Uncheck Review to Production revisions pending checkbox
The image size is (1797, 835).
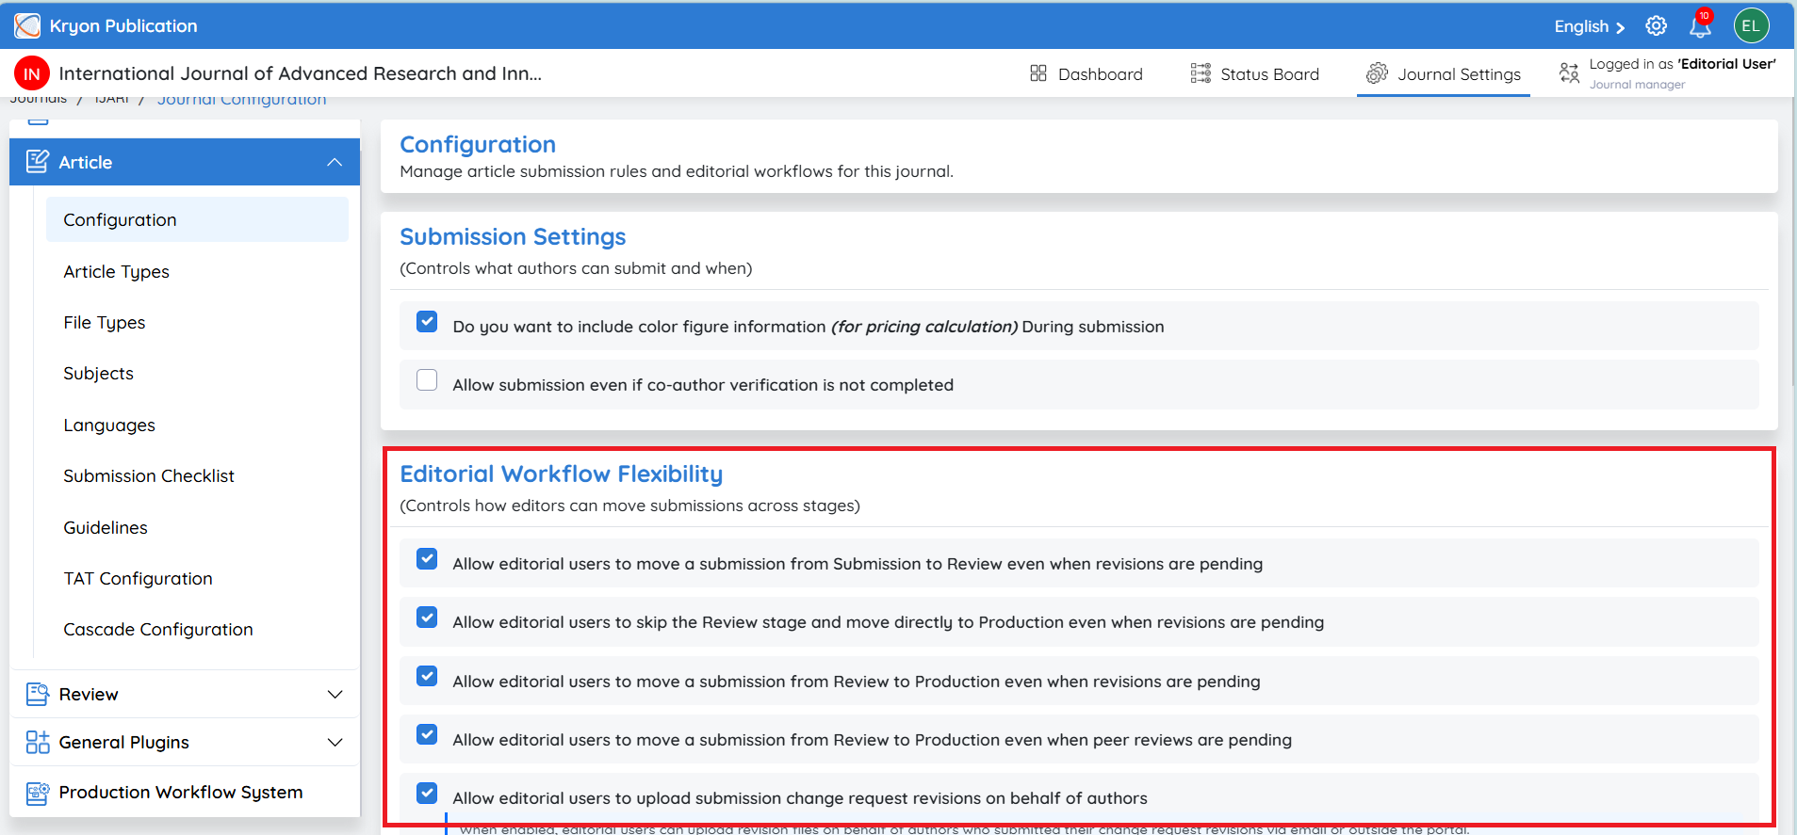[427, 677]
